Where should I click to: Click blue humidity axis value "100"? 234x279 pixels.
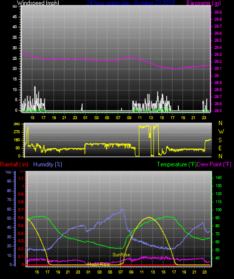click(8, 172)
